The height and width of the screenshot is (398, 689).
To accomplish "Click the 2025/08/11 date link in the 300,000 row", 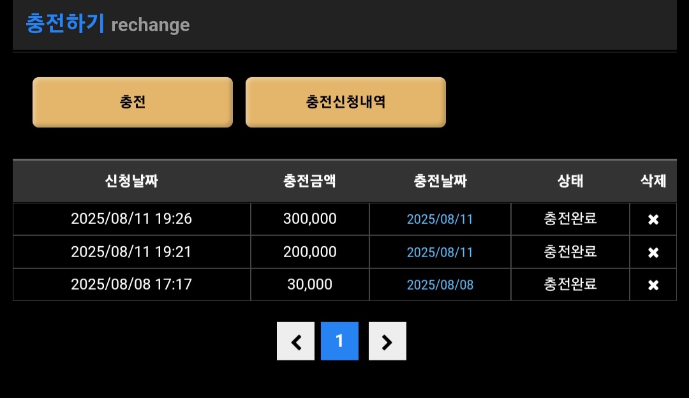I will (440, 219).
